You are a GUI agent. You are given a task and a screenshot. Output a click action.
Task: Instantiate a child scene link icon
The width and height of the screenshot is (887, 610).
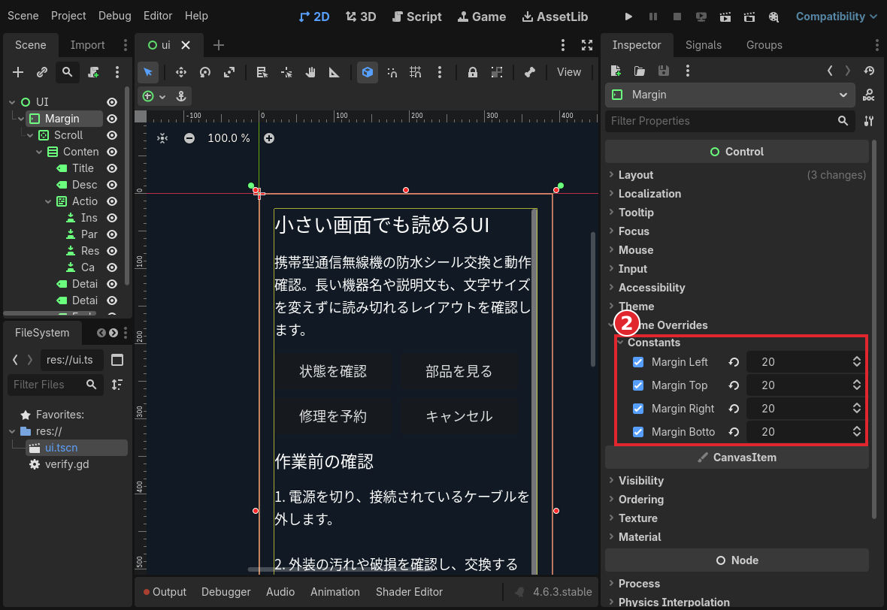[42, 72]
